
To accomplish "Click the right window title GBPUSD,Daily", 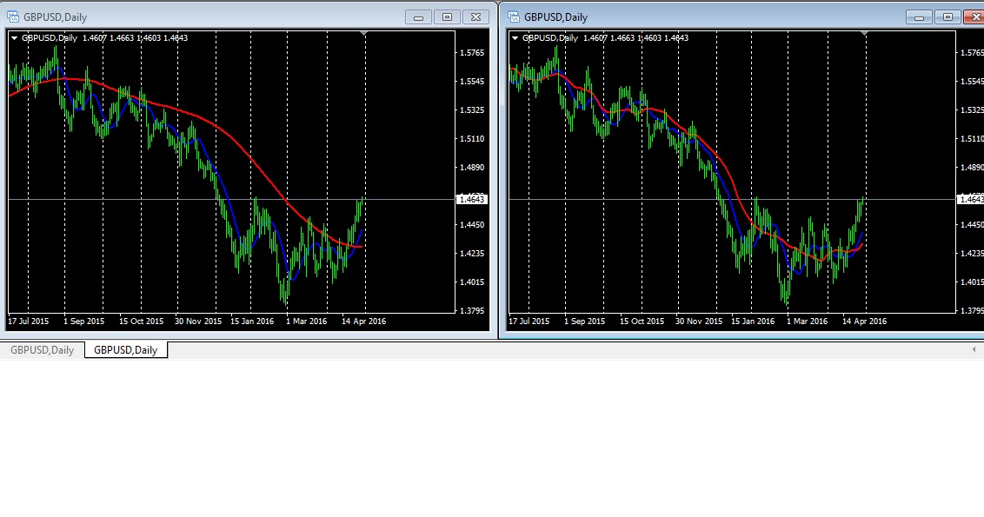I will (x=556, y=17).
